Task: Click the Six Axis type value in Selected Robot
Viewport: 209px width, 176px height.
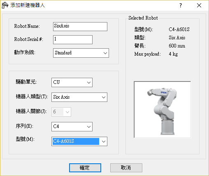Action: 177,38
